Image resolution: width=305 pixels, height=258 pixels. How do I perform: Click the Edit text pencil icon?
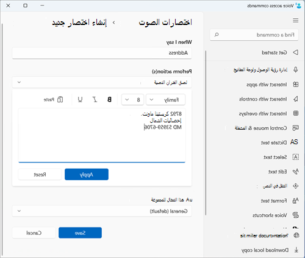[x=295, y=172]
